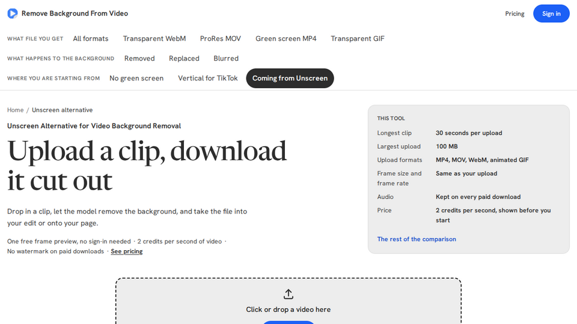Choose the Transparent WebM option
The width and height of the screenshot is (577, 324).
pyautogui.click(x=154, y=38)
